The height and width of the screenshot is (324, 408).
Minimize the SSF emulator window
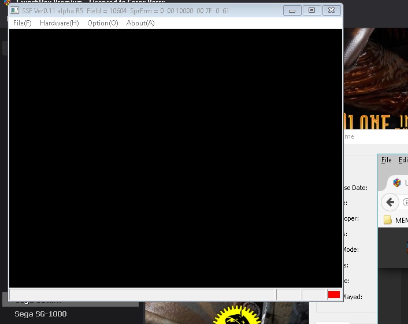(x=292, y=10)
